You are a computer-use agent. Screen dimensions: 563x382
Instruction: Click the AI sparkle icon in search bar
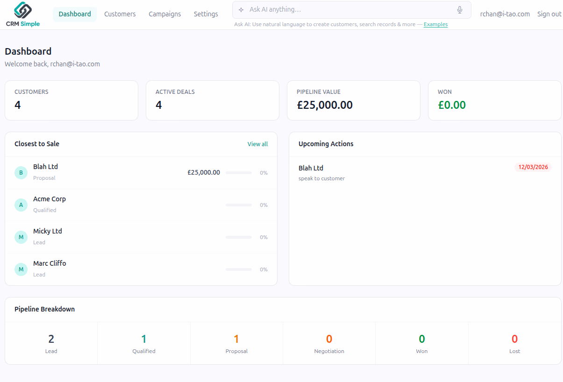point(241,10)
